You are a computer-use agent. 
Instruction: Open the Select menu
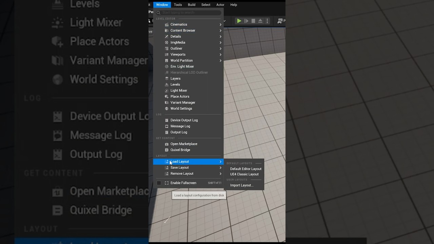(206, 5)
